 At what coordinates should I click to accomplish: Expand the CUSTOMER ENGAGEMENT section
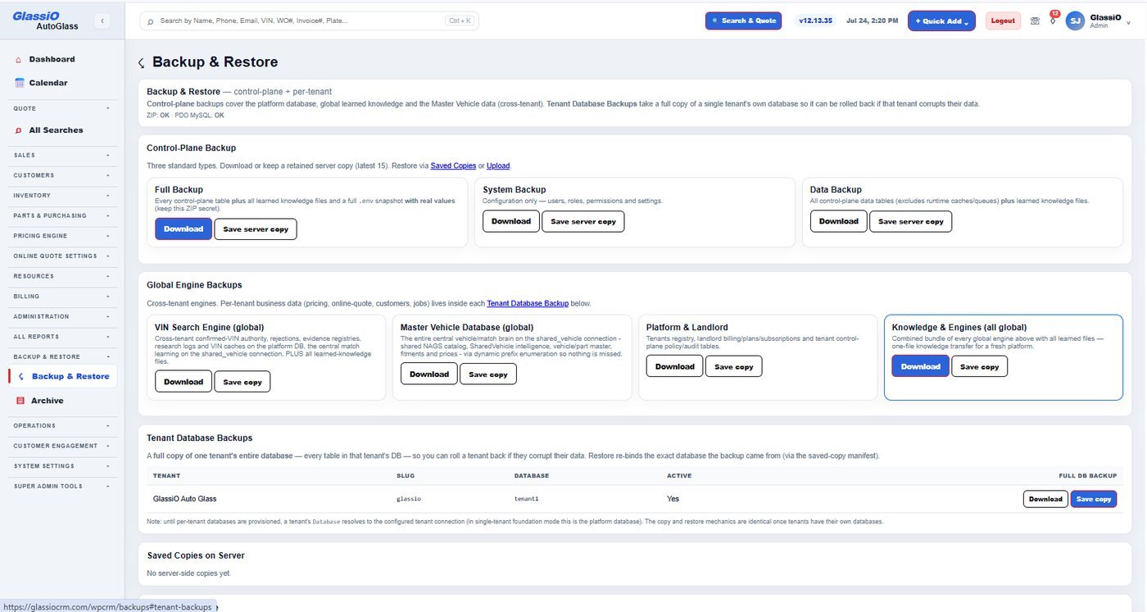[61, 446]
